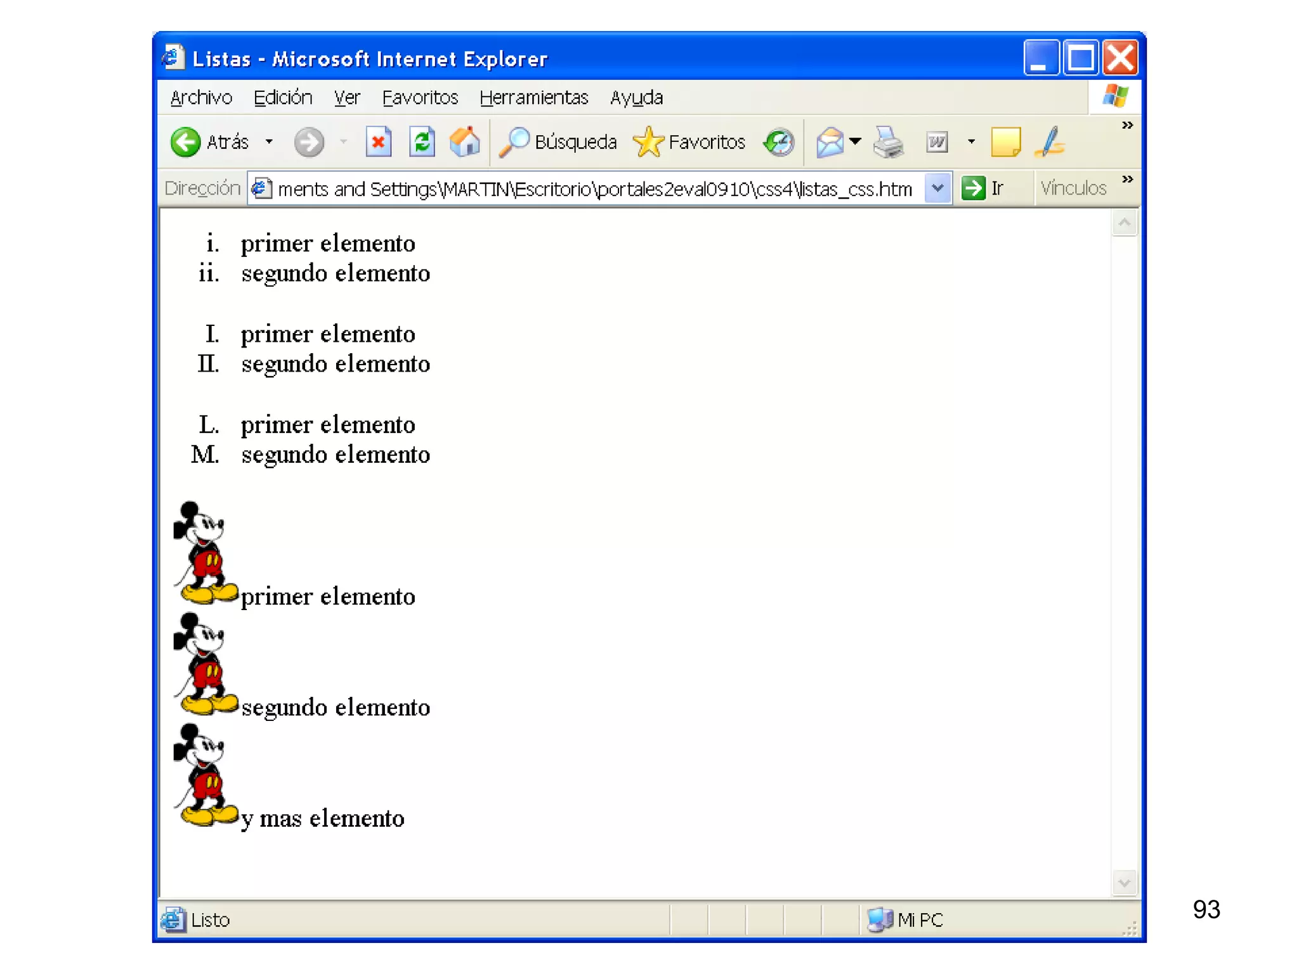The image size is (1299, 974).
Task: Click the Home house icon
Action: [465, 142]
